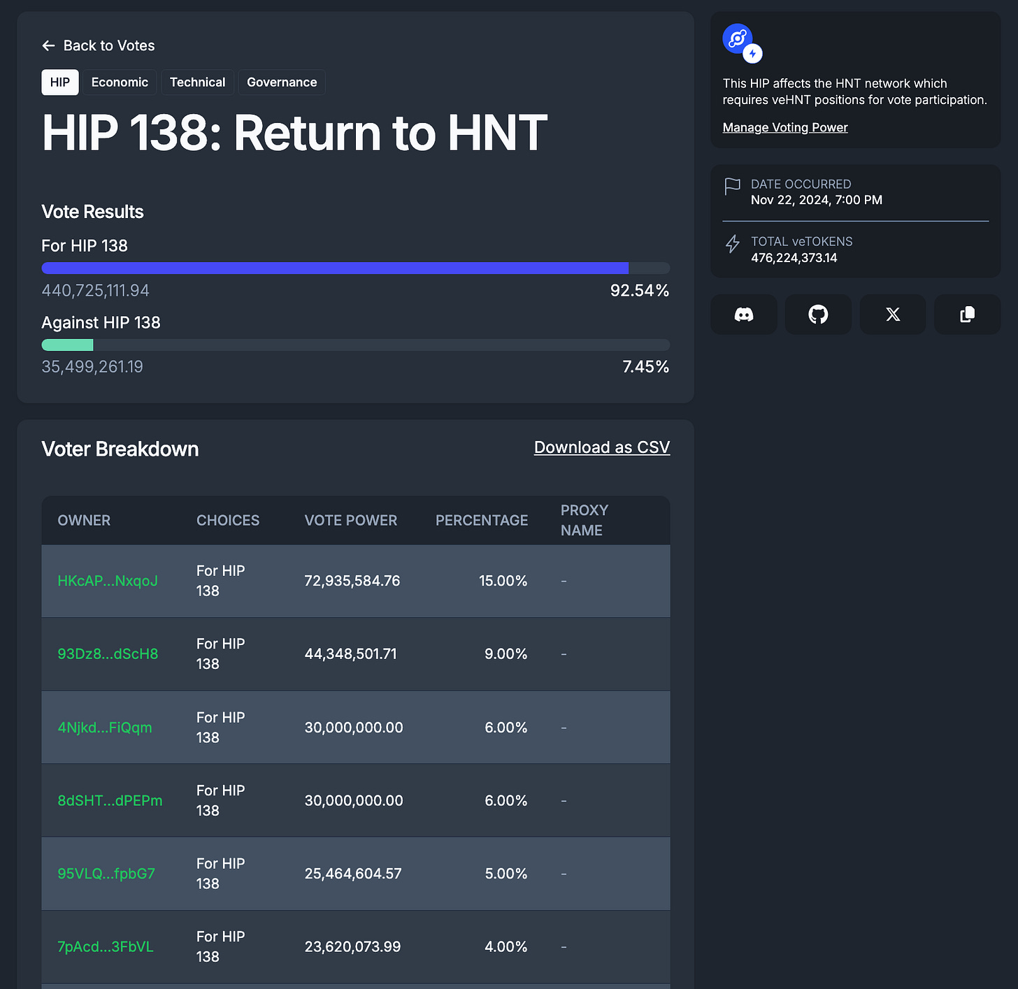Click the OWNER column header
1018x989 pixels.
84,521
